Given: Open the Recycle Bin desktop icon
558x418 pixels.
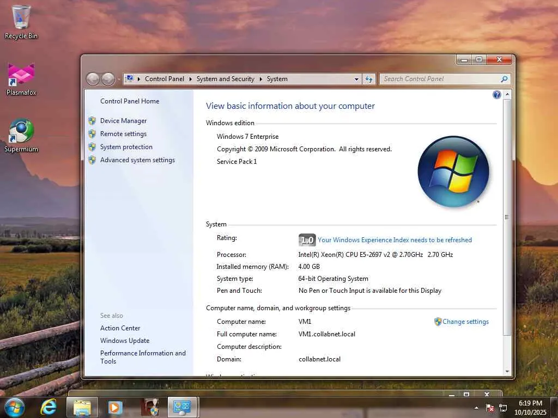Looking at the screenshot, I should pos(21,22).
